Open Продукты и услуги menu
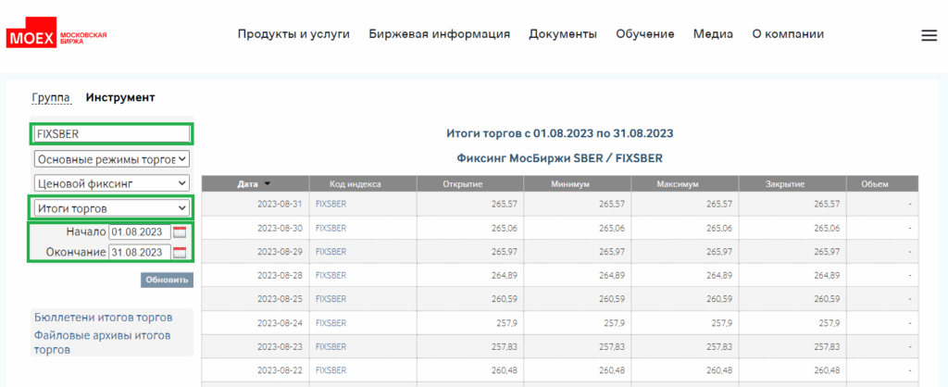The image size is (948, 387). point(293,34)
